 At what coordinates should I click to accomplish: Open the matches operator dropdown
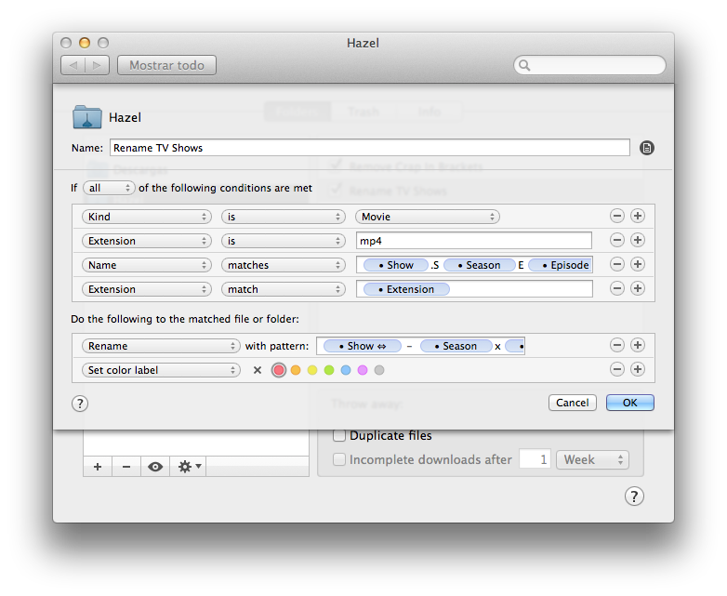[x=284, y=265]
